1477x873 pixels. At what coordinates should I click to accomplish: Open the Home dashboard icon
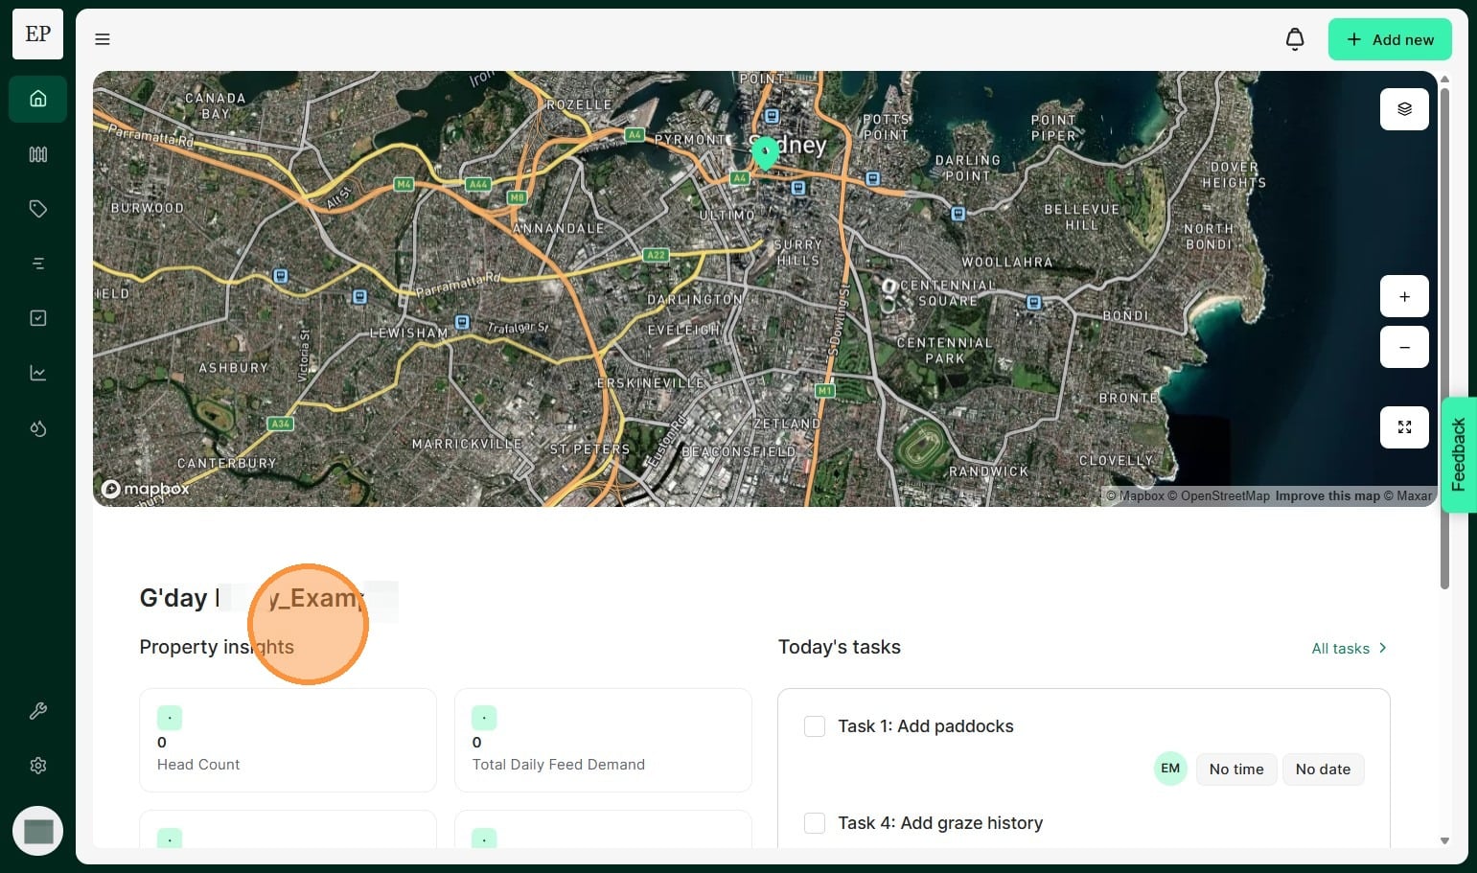(38, 99)
